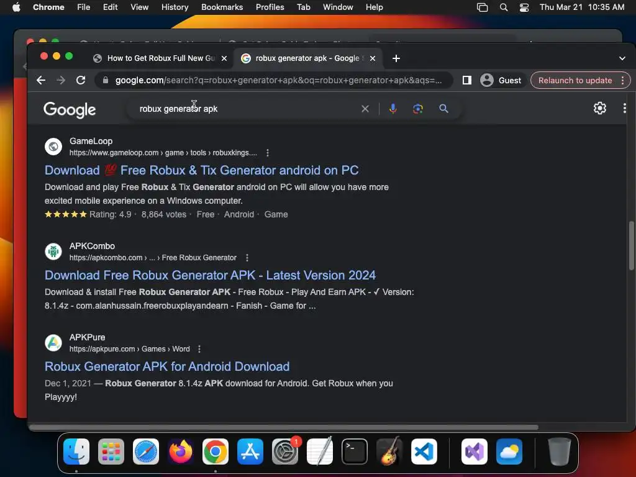This screenshot has width=636, height=477.
Task: Launch GarageBand from the Dock
Action: (389, 452)
